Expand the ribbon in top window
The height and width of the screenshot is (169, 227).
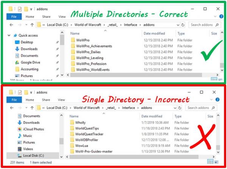(215, 17)
